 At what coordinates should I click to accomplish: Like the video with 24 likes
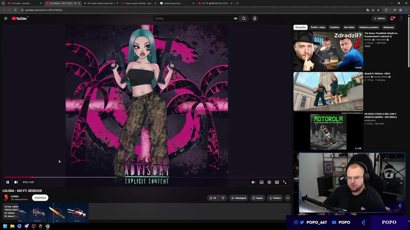point(213,198)
